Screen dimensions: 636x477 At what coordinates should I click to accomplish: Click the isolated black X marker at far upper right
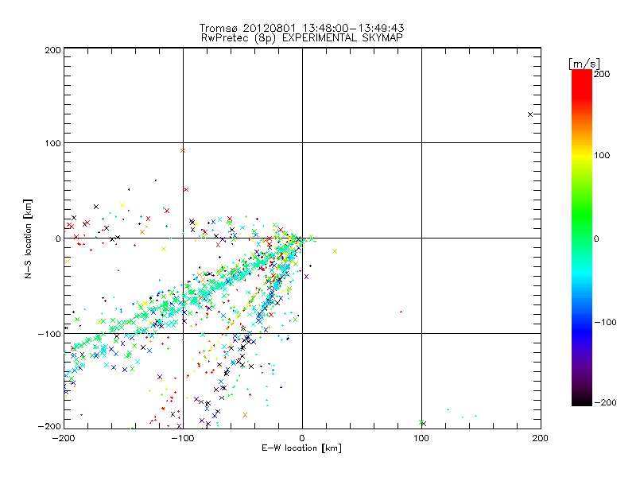[530, 114]
